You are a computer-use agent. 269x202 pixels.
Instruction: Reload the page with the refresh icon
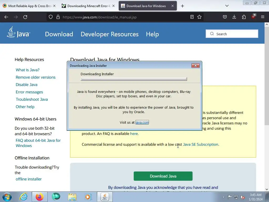pos(25,17)
